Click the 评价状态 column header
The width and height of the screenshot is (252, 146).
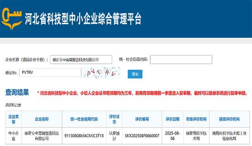114,119
